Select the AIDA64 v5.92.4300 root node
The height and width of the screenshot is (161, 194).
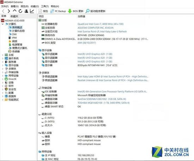click(13, 21)
